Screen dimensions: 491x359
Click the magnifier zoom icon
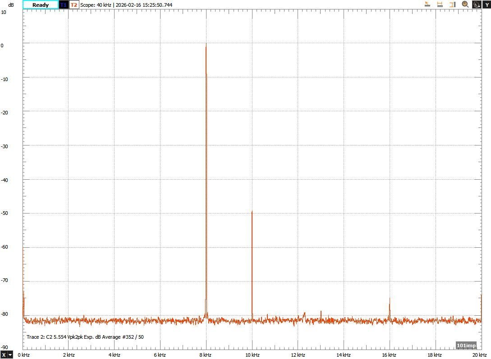[x=465, y=5]
